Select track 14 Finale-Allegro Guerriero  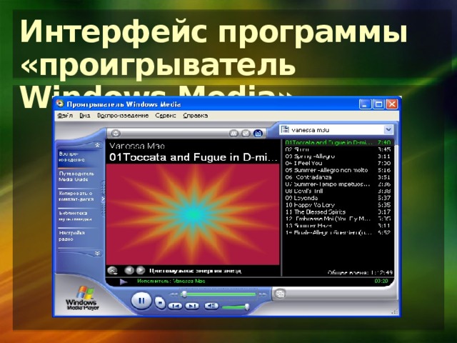[x=338, y=233]
